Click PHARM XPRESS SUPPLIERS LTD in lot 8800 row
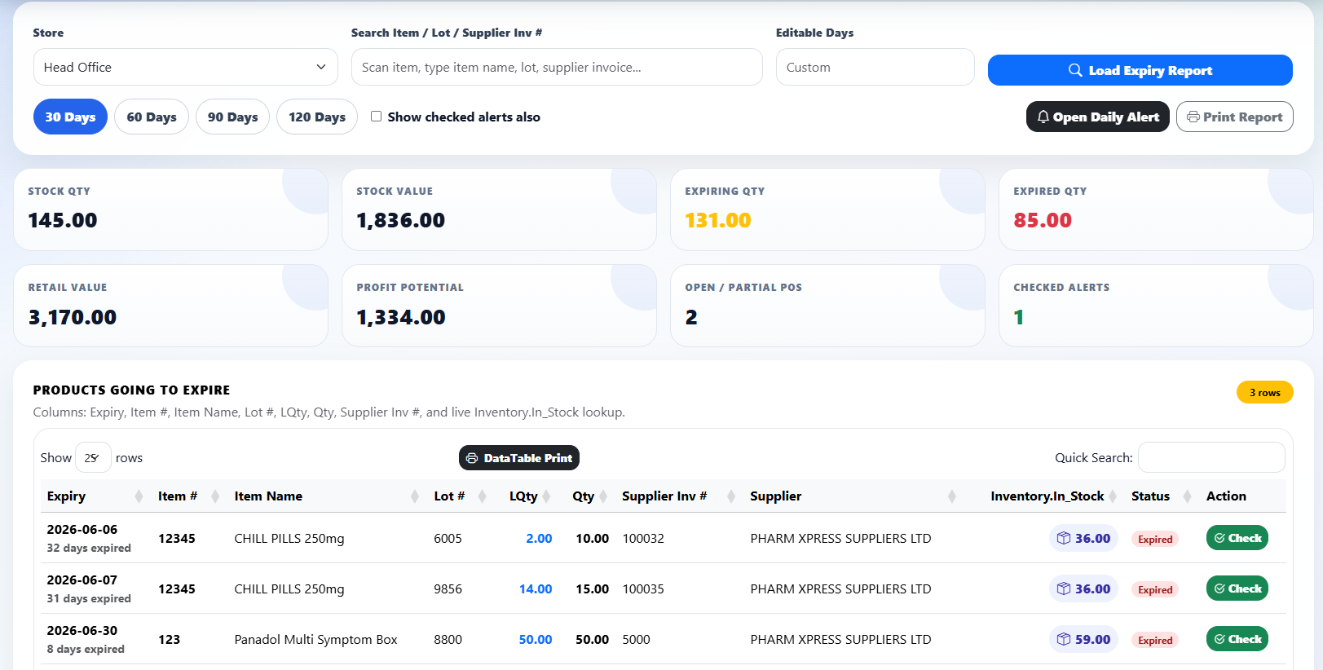The width and height of the screenshot is (1323, 670). [x=840, y=640]
